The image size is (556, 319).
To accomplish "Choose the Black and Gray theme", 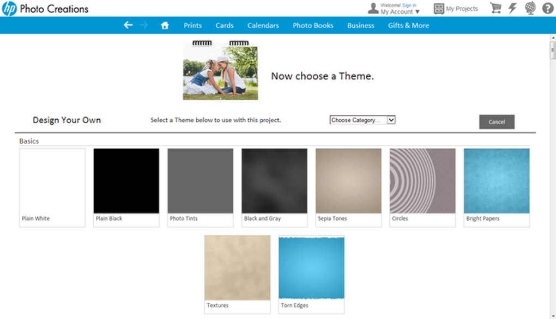I will (274, 188).
